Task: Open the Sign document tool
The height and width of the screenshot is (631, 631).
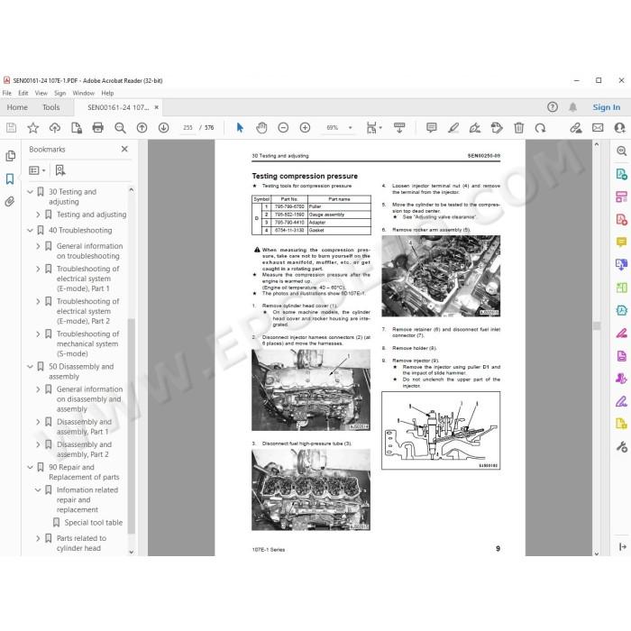Action: click(475, 128)
